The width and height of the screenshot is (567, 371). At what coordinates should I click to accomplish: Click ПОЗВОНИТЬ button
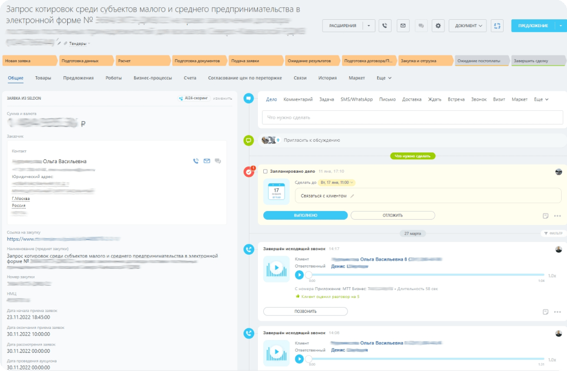coord(305,311)
